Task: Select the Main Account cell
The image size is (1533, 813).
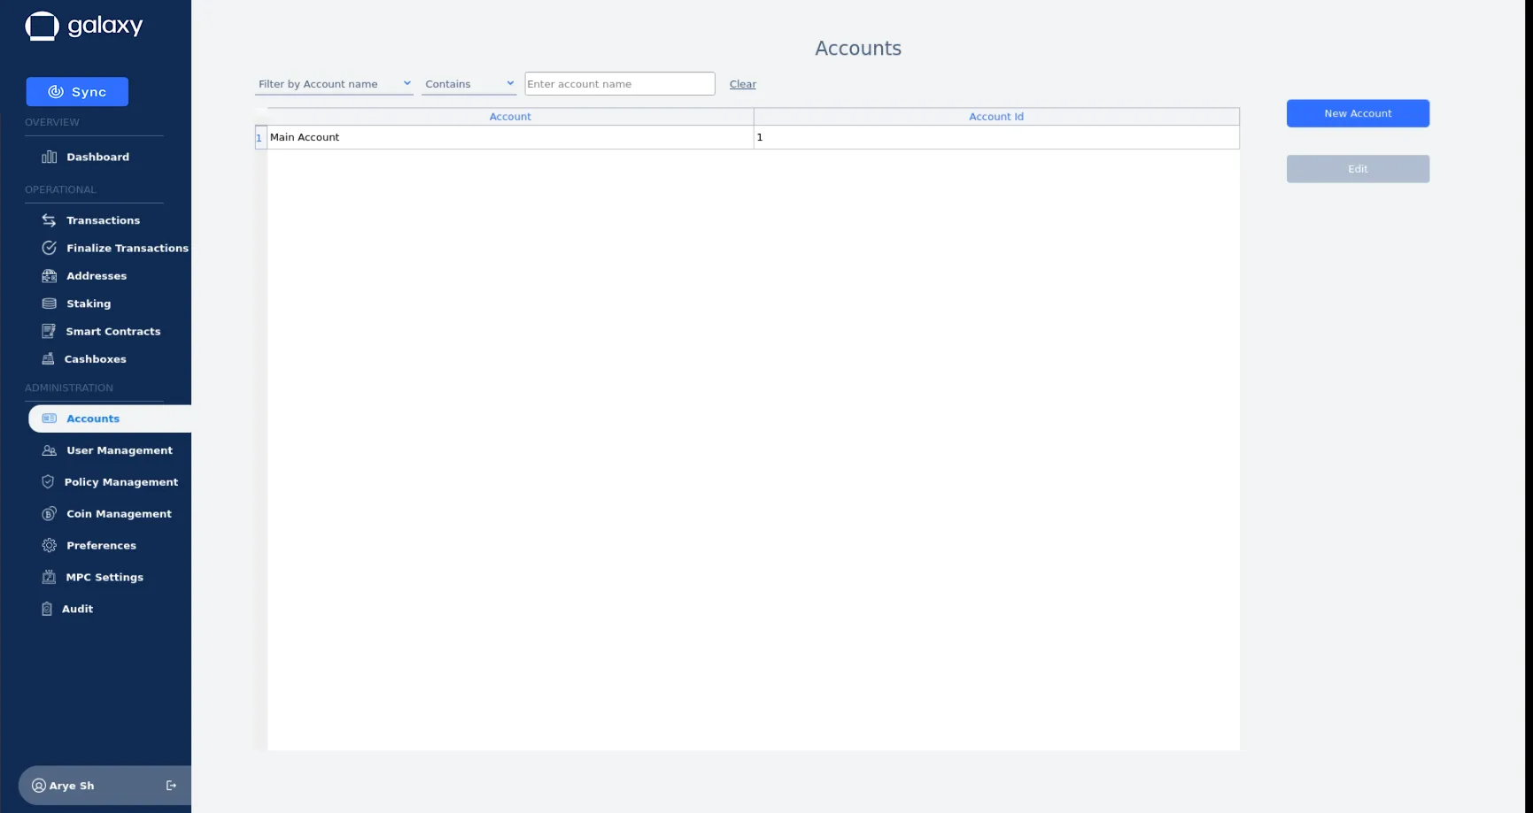Action: tap(510, 137)
